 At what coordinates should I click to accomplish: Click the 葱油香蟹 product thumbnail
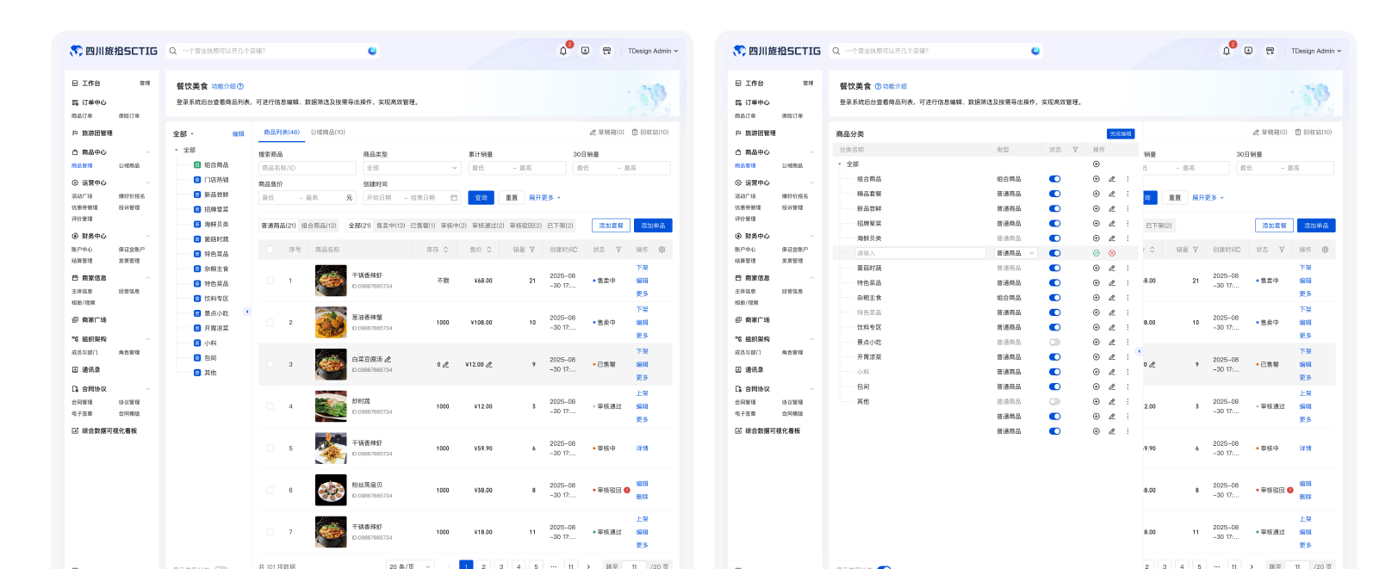click(331, 323)
